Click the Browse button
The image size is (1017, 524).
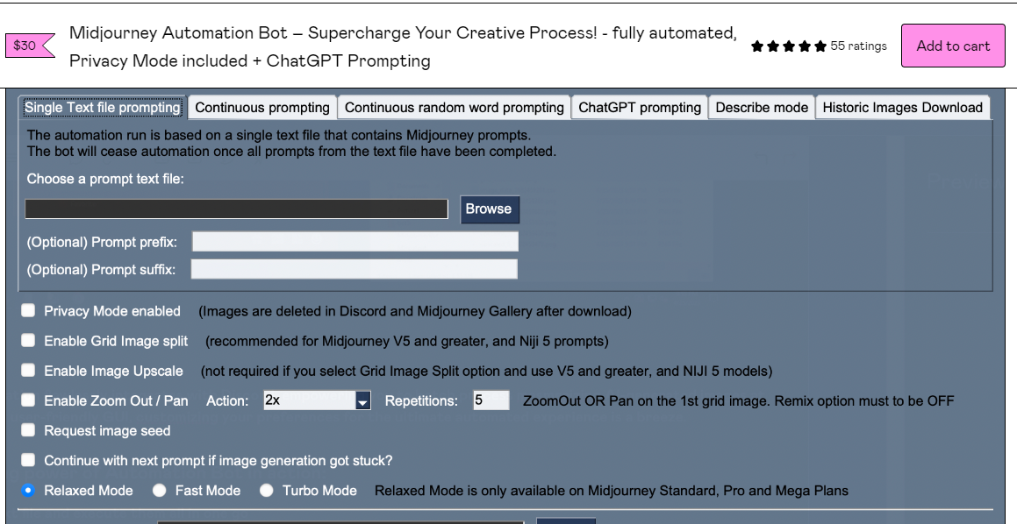pyautogui.click(x=489, y=209)
